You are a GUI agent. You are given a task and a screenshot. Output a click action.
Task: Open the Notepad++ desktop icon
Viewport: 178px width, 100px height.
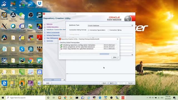pyautogui.click(x=31, y=27)
